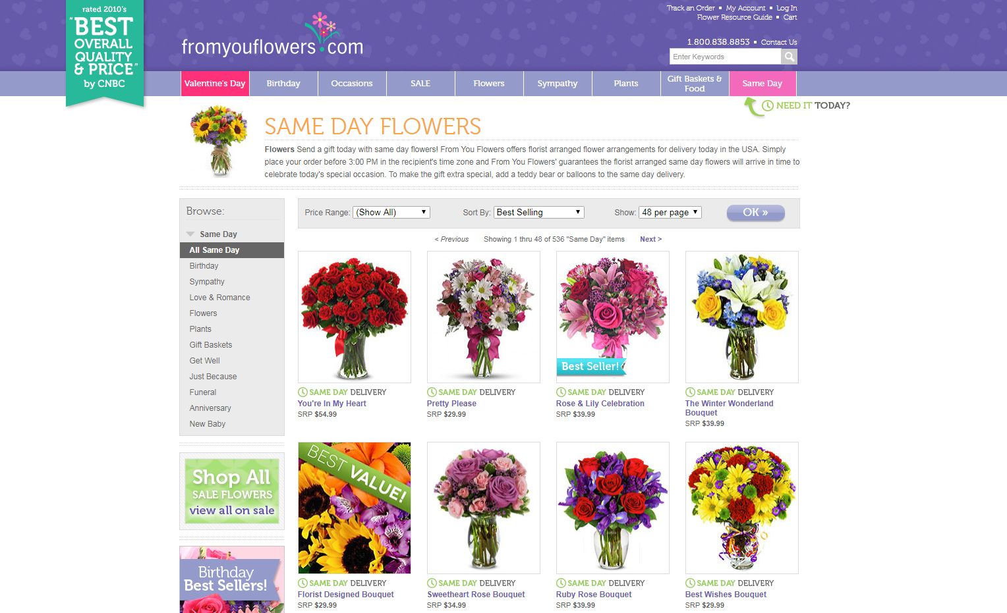Click the Enter Keywords search field
The width and height of the screenshot is (1007, 613).
(726, 57)
